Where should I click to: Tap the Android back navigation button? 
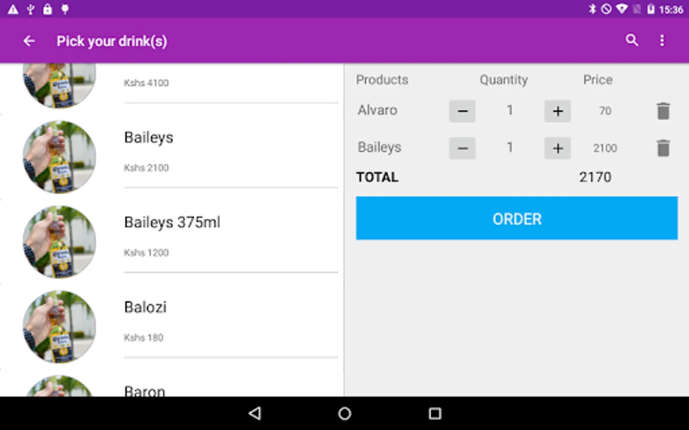(x=255, y=413)
